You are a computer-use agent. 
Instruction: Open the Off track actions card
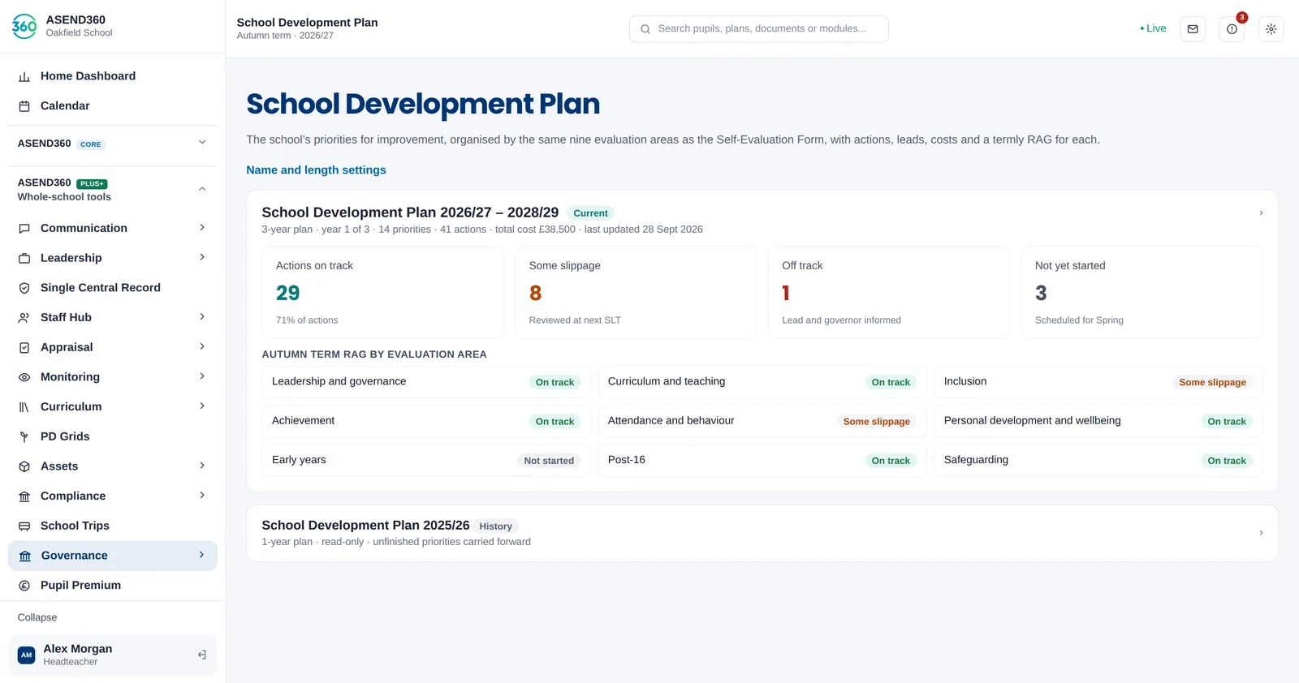pos(888,292)
